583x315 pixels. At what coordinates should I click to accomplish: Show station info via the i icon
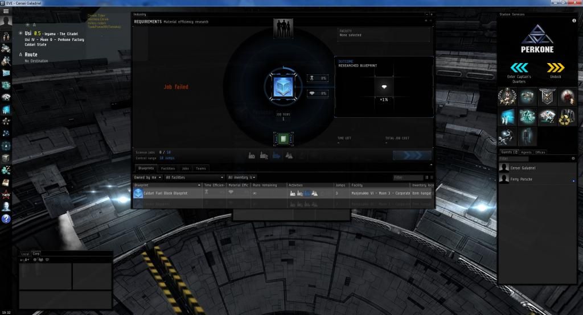pyautogui.click(x=574, y=21)
